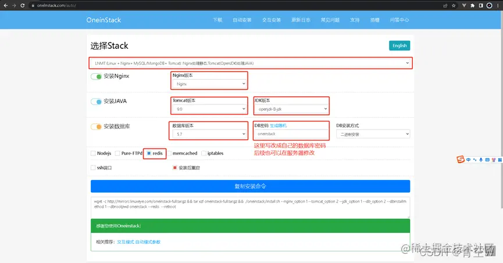Click the Sogou input method S logo
The image size is (503, 263).
[x=461, y=159]
